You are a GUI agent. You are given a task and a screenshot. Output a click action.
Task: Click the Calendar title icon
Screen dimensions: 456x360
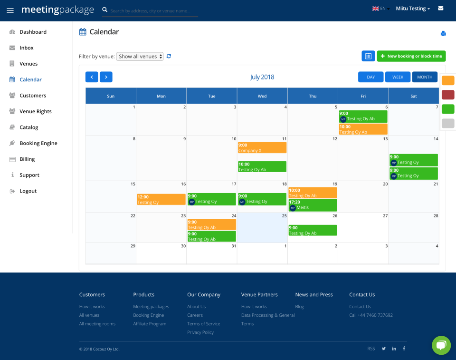pyautogui.click(x=83, y=32)
